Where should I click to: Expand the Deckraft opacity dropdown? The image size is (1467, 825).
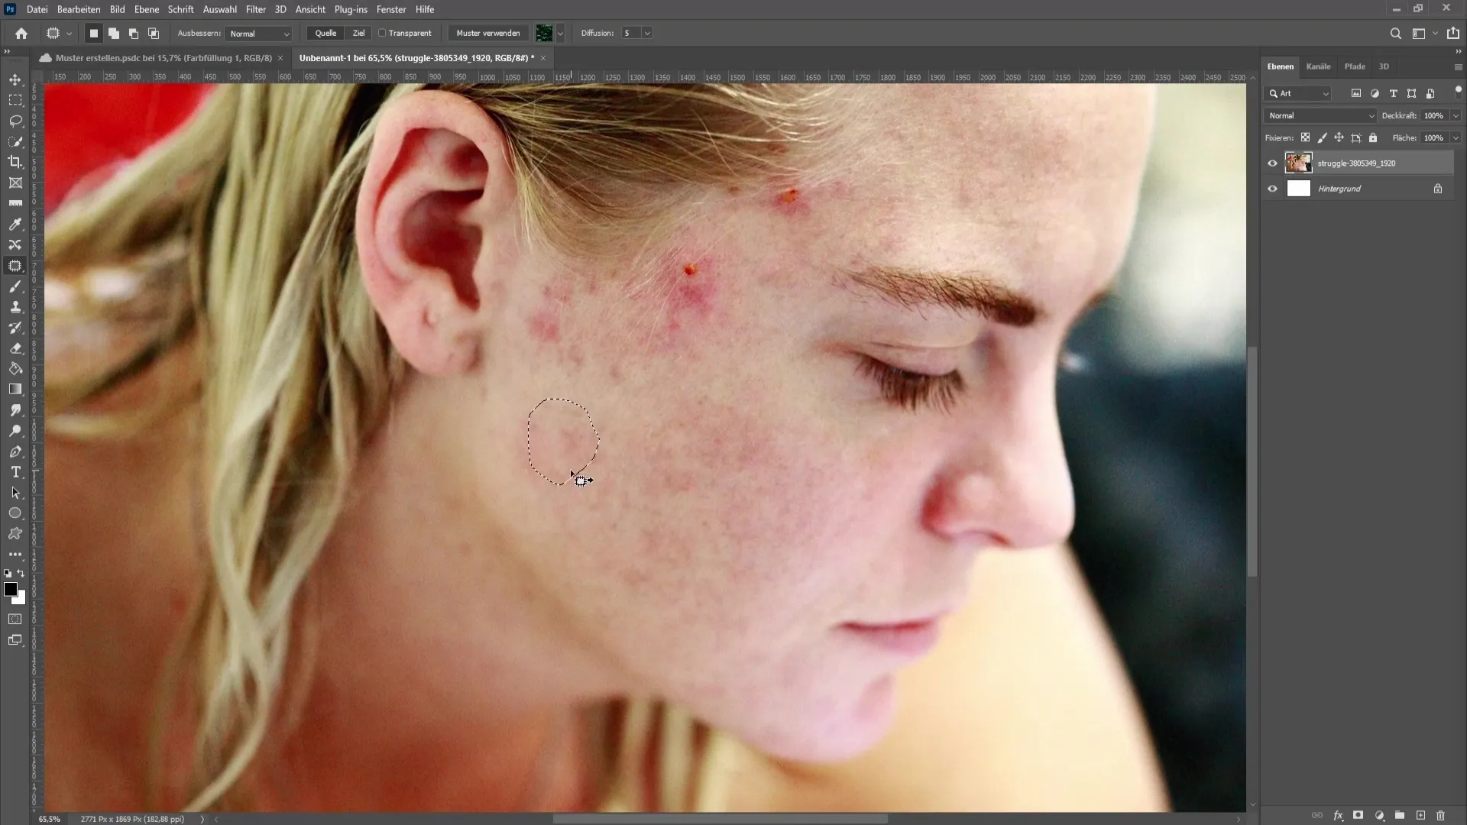(x=1456, y=115)
